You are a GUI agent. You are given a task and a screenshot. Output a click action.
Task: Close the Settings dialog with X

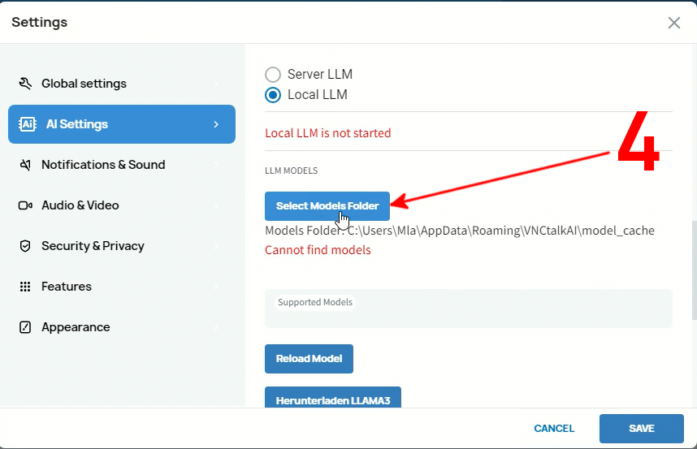[673, 23]
